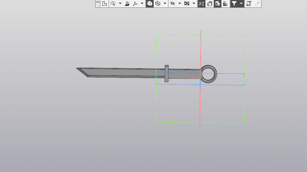Toggle the funnel filter button
307x172 pixels.
234,4
